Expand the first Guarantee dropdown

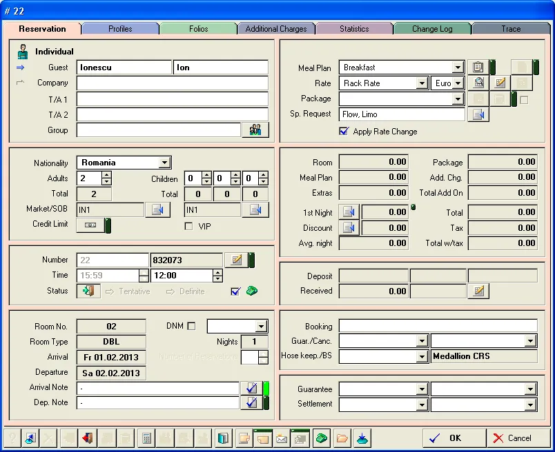tap(422, 389)
